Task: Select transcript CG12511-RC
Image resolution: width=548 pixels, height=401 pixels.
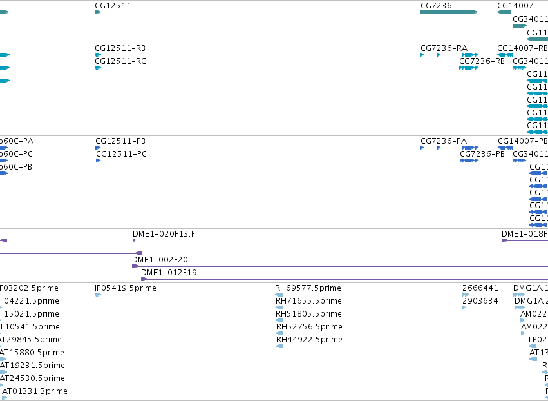Action: click(x=120, y=61)
